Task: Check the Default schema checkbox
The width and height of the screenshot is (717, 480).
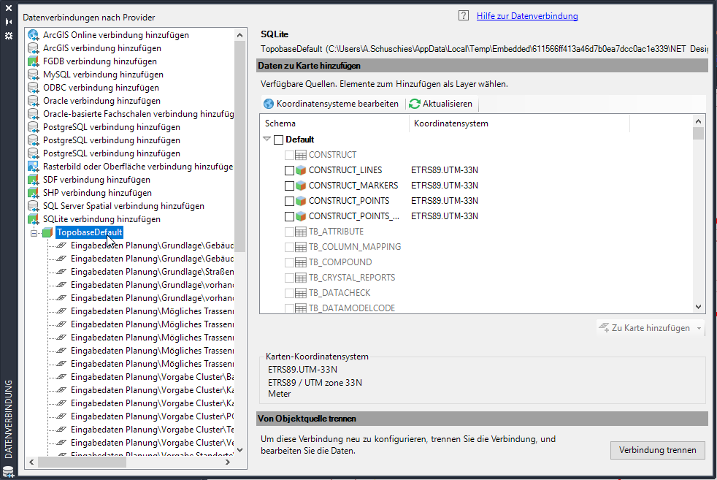Action: point(278,140)
